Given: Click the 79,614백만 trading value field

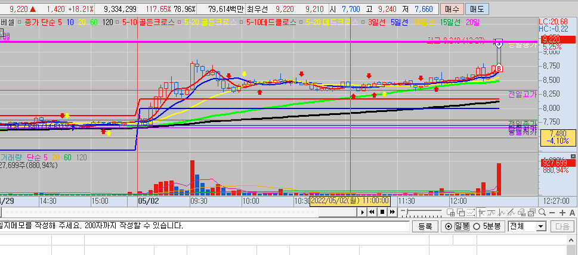Looking at the screenshot, I should (226, 8).
